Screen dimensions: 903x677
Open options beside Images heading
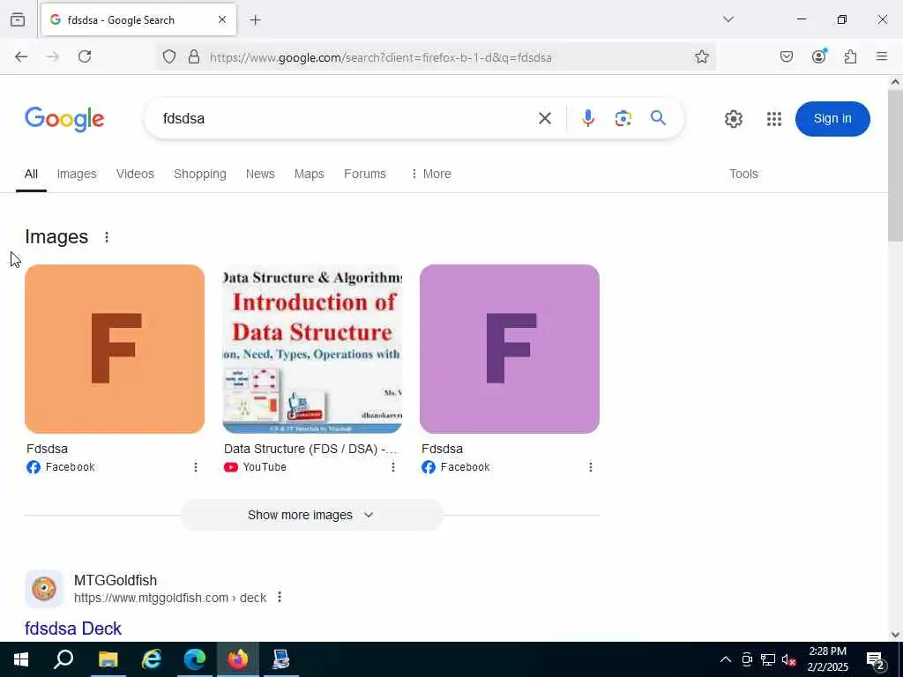[x=107, y=237]
